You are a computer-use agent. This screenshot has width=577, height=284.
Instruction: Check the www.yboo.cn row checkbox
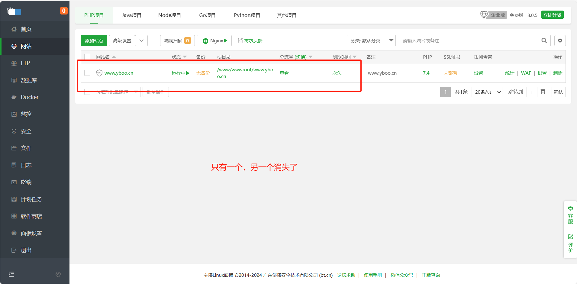pyautogui.click(x=87, y=73)
